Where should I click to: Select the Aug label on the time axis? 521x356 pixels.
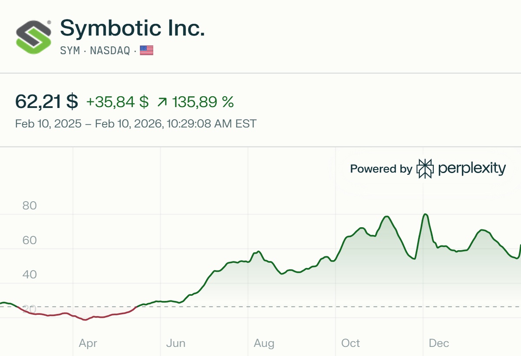(264, 343)
